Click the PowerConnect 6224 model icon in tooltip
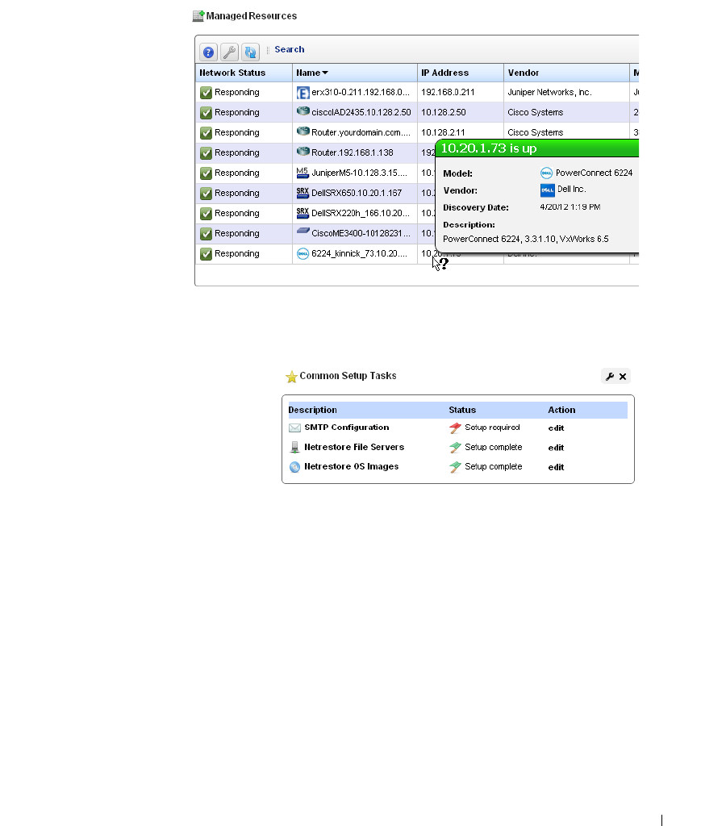The width and height of the screenshot is (726, 826). 546,173
